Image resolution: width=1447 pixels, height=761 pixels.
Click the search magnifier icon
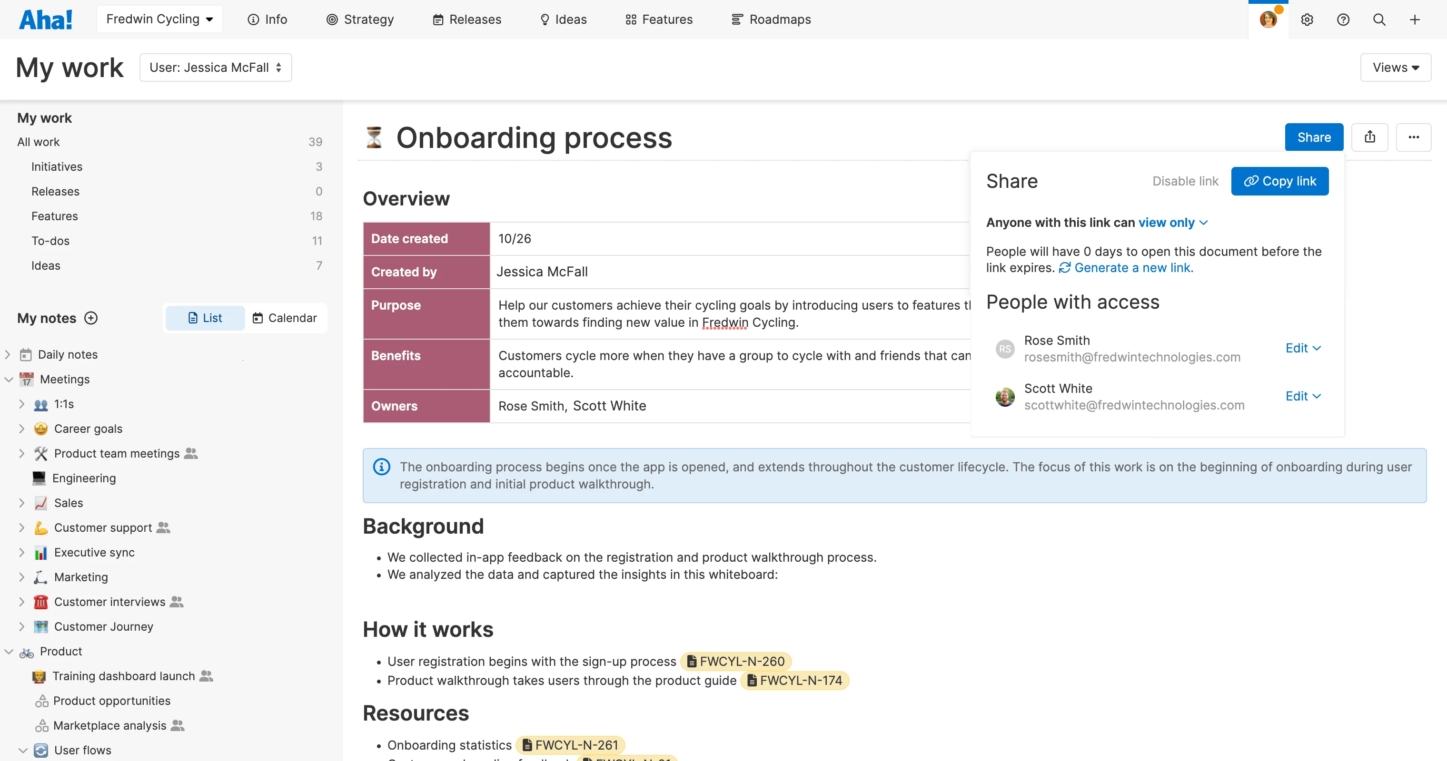click(x=1378, y=20)
